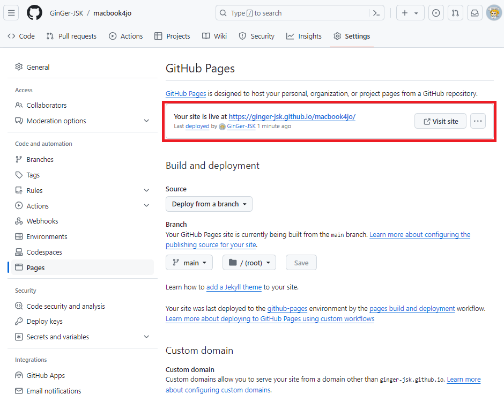Click the Secrets and variables asterisk icon
Screen dimensions: 504x394
pos(19,337)
